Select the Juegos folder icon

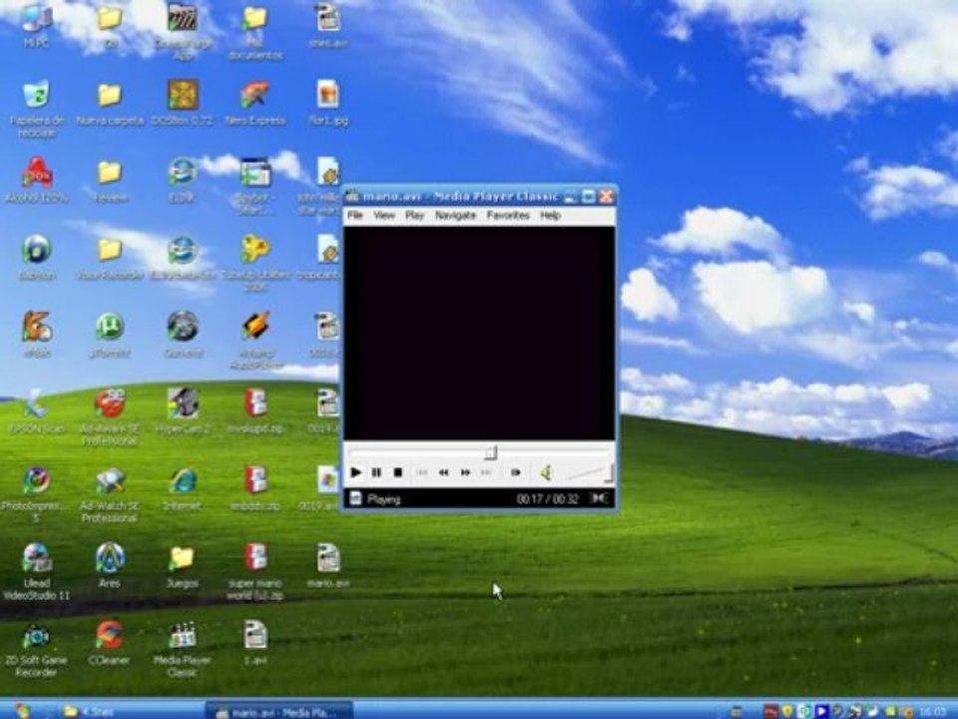tap(182, 565)
